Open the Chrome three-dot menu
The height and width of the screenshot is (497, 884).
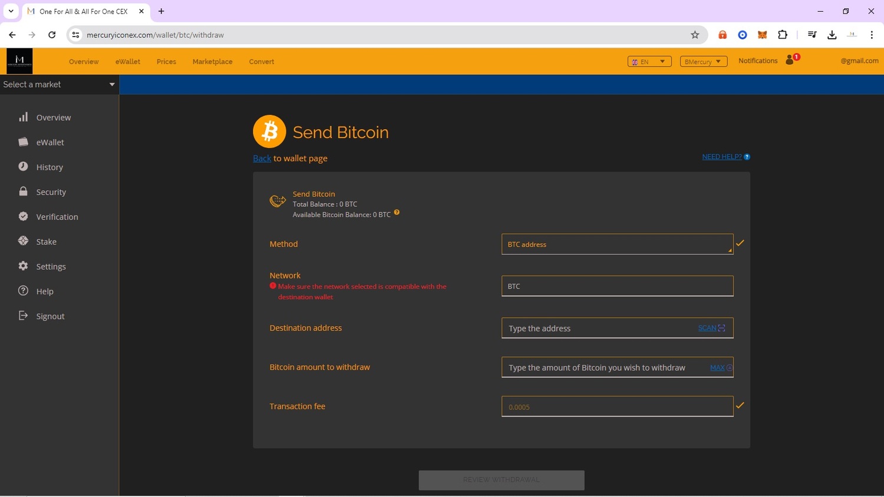pyautogui.click(x=872, y=35)
